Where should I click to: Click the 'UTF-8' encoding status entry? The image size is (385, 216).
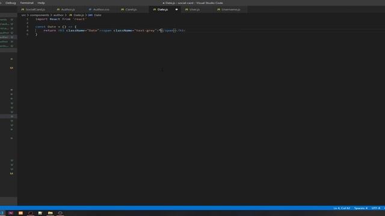(375, 208)
